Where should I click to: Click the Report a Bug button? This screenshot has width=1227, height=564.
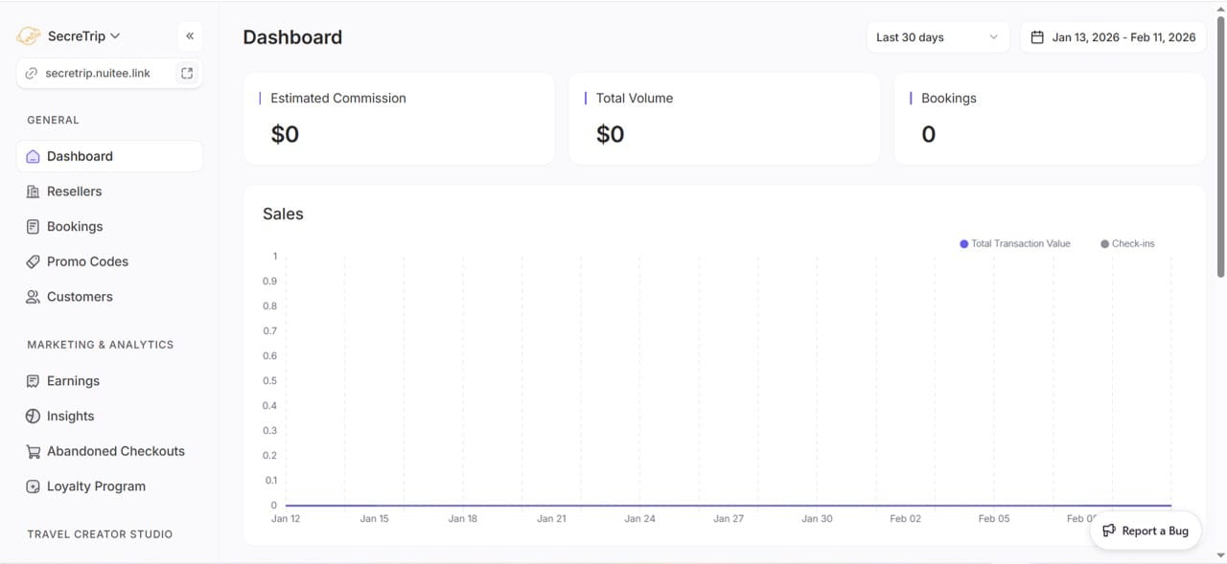(x=1146, y=530)
